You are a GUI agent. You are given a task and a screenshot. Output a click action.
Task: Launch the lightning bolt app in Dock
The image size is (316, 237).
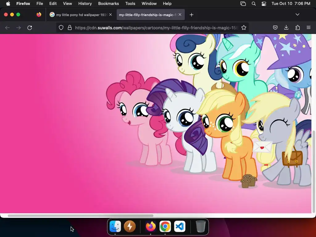coord(130,226)
